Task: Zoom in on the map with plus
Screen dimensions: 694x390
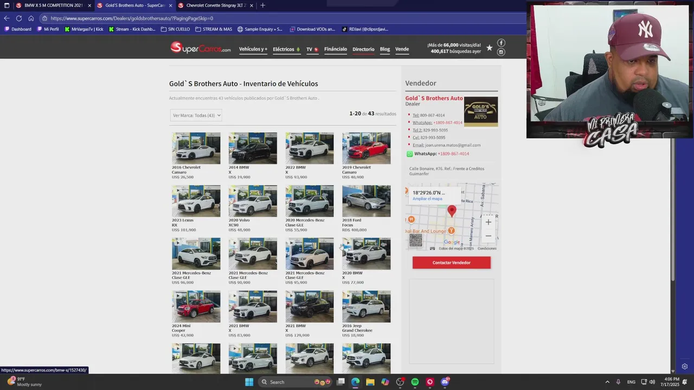Action: (489, 222)
